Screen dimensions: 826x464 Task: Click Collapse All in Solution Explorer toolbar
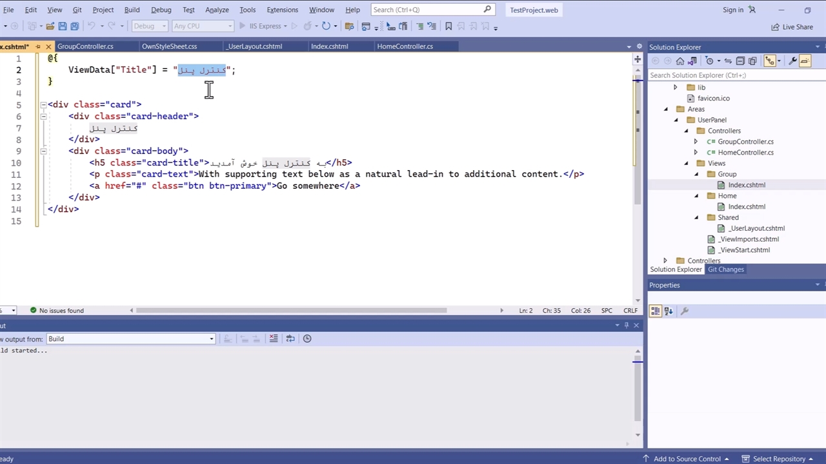(740, 61)
